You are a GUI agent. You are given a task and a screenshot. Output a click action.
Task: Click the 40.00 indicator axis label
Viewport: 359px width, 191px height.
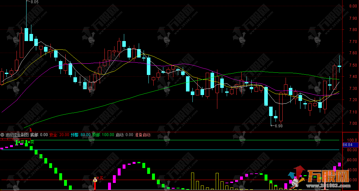(x=353, y=170)
